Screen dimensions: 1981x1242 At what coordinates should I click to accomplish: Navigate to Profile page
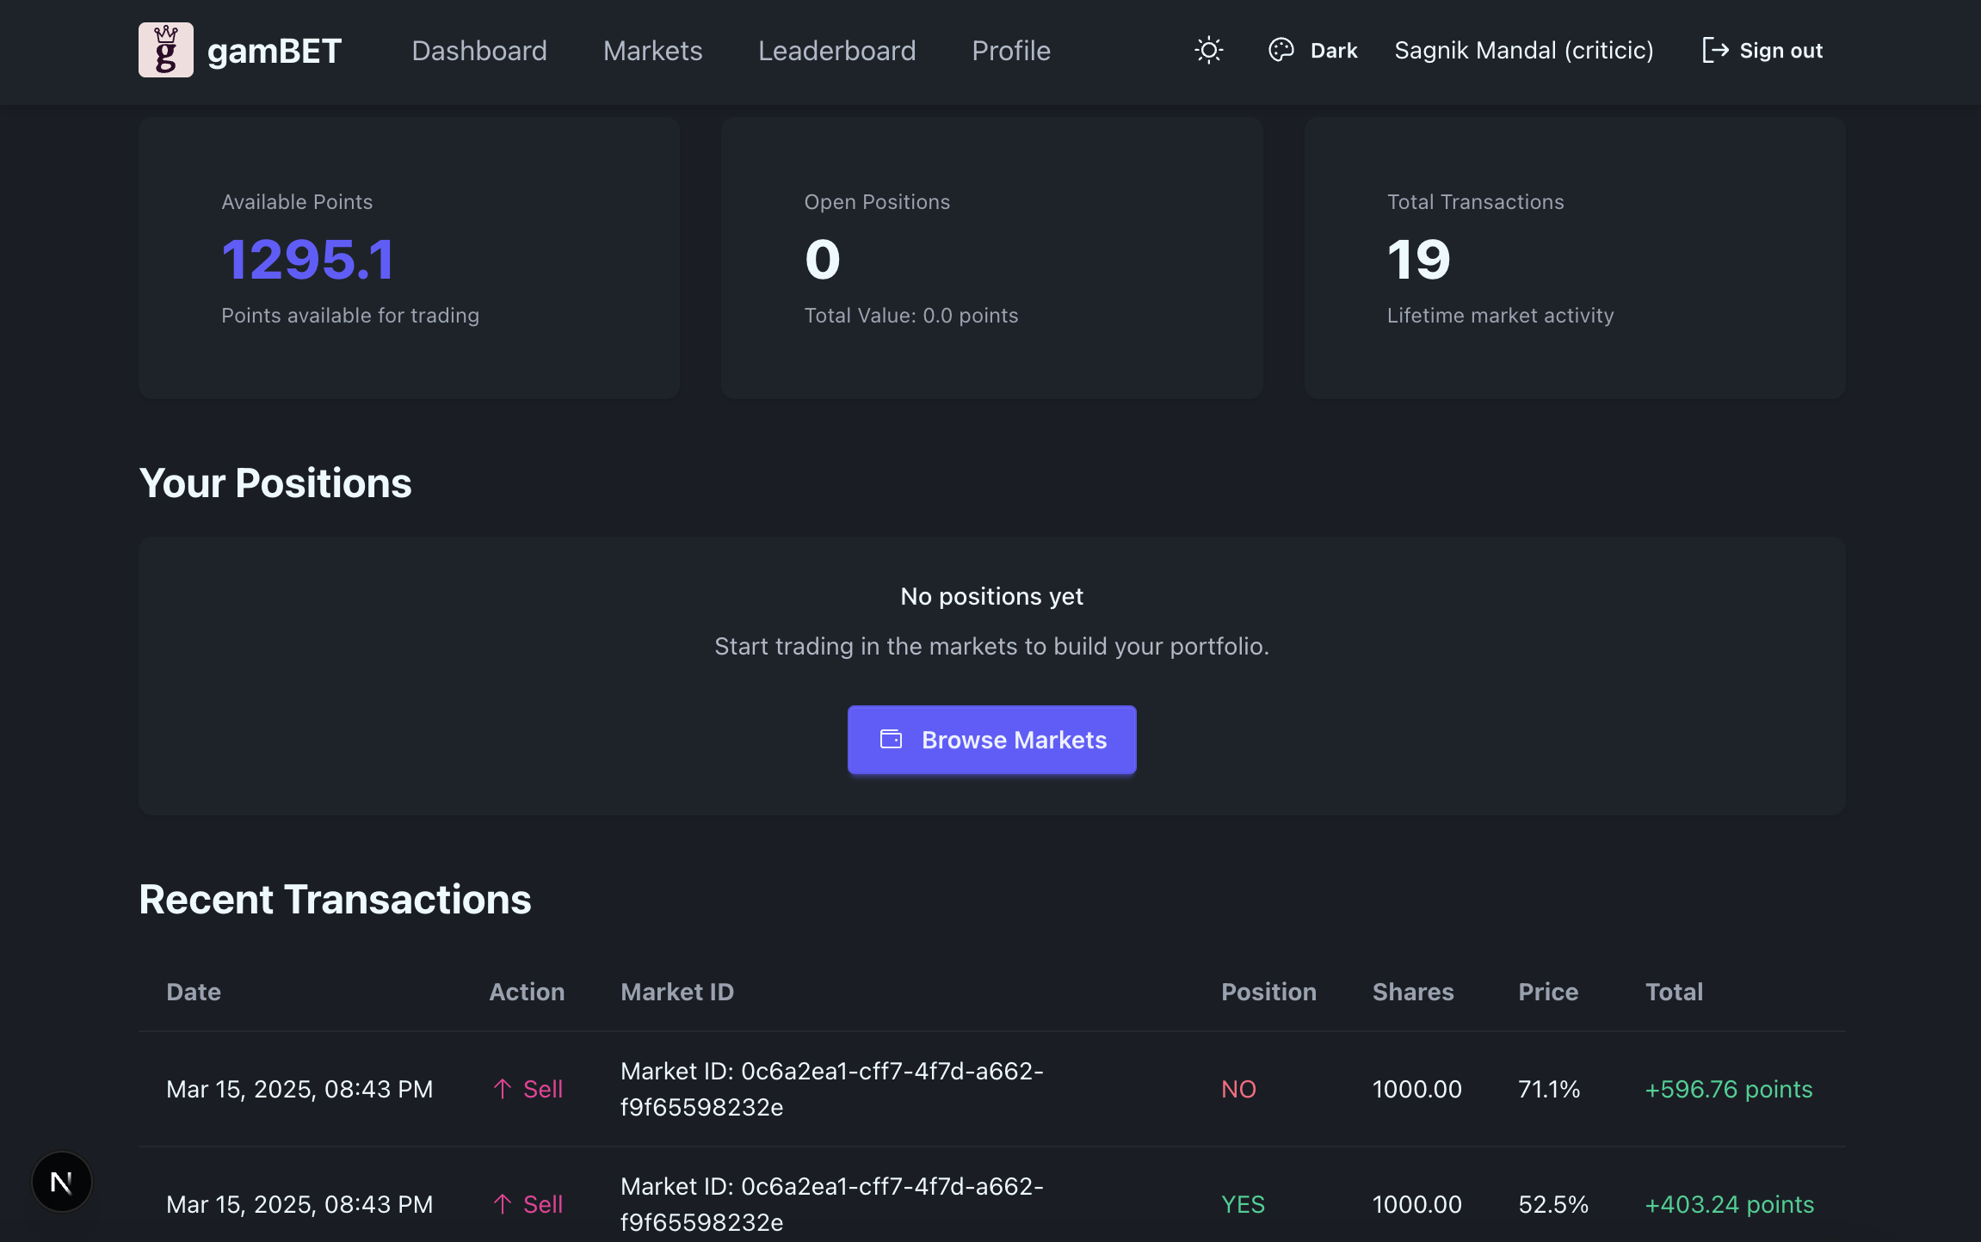tap(1010, 51)
